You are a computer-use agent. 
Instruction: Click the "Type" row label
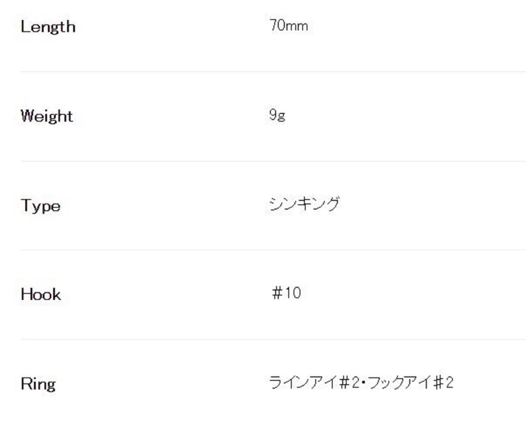[41, 206]
